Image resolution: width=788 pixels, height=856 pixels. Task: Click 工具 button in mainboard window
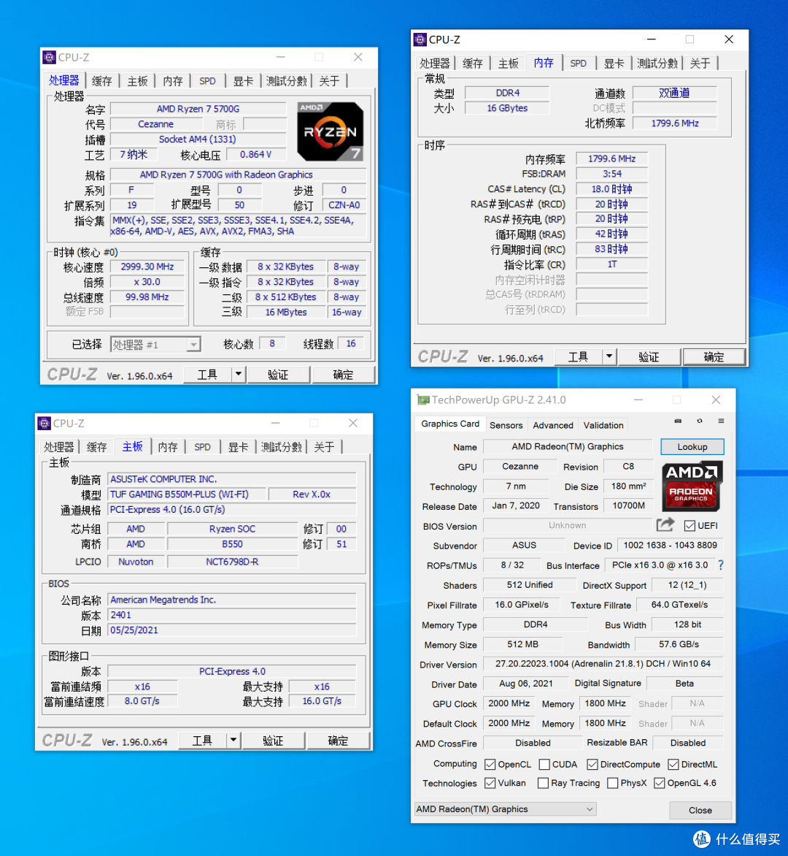click(202, 741)
